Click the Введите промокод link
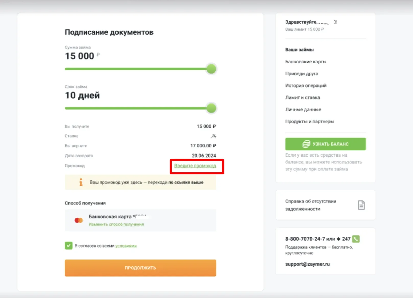Image resolution: width=413 pixels, height=298 pixels. point(195,166)
